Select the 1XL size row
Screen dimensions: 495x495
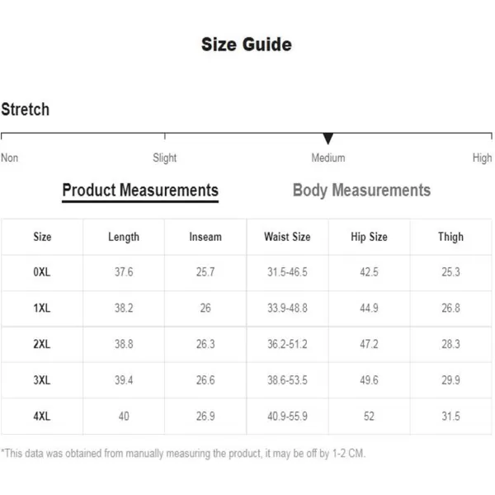coord(247,309)
